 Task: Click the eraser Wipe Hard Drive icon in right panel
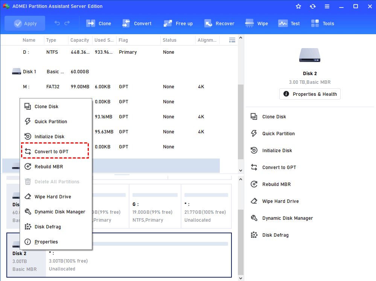point(254,201)
